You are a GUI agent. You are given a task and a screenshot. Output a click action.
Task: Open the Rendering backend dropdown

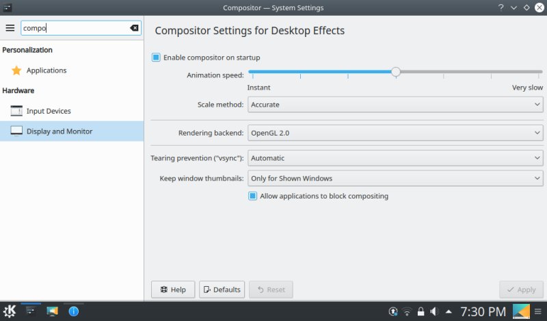395,133
